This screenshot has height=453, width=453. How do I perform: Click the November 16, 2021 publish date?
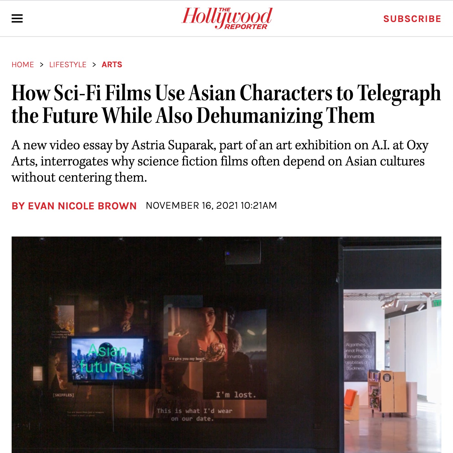[211, 205]
